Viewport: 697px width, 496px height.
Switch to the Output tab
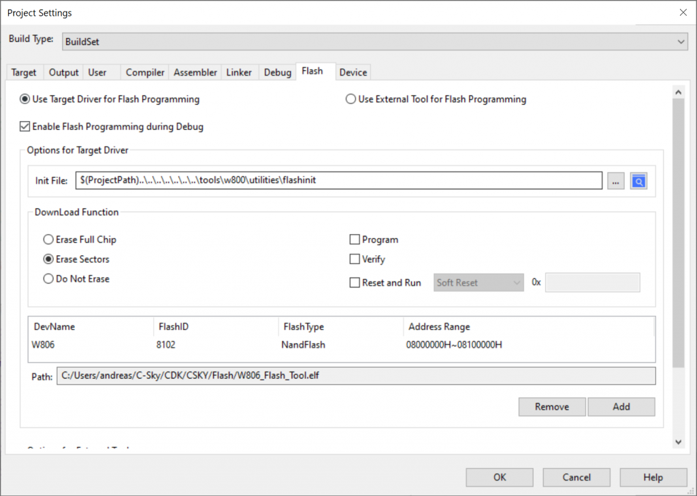click(x=63, y=72)
